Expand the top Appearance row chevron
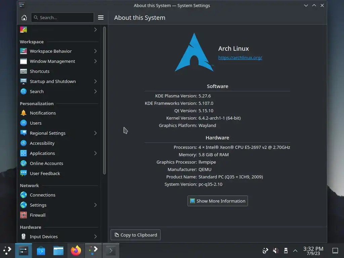Image resolution: width=344 pixels, height=258 pixels. click(x=95, y=30)
